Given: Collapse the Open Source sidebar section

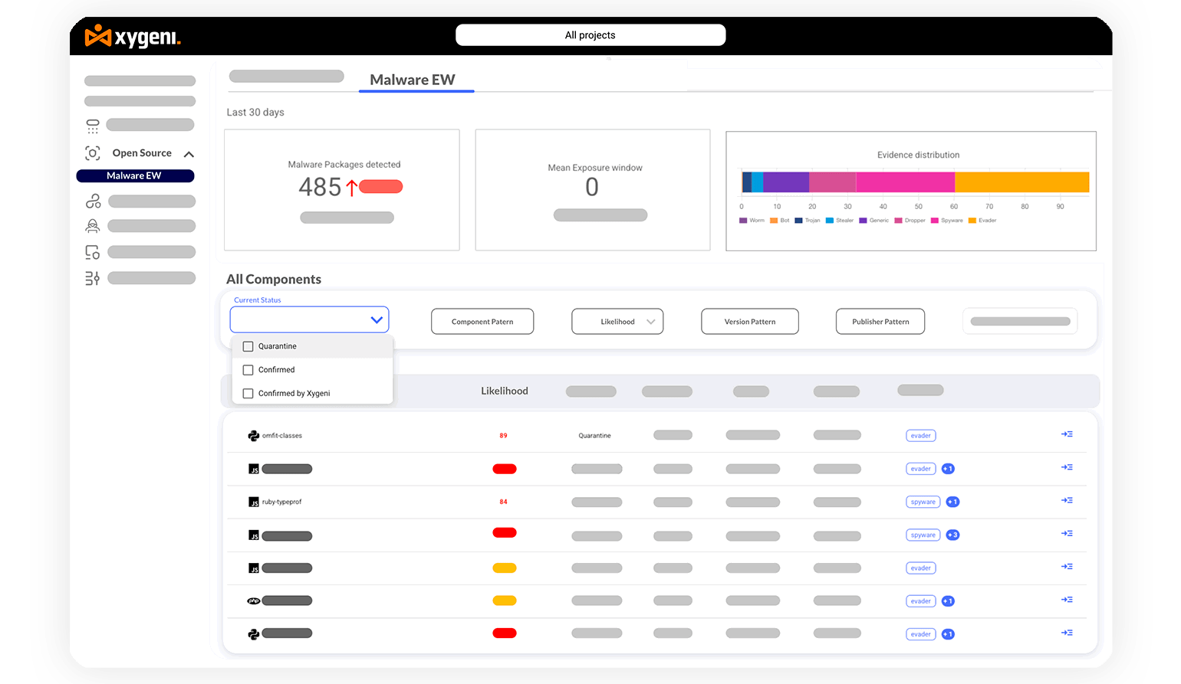Looking at the screenshot, I should coord(189,154).
